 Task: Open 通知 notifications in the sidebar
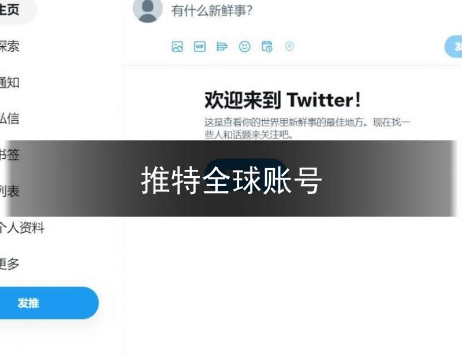pyautogui.click(x=9, y=83)
